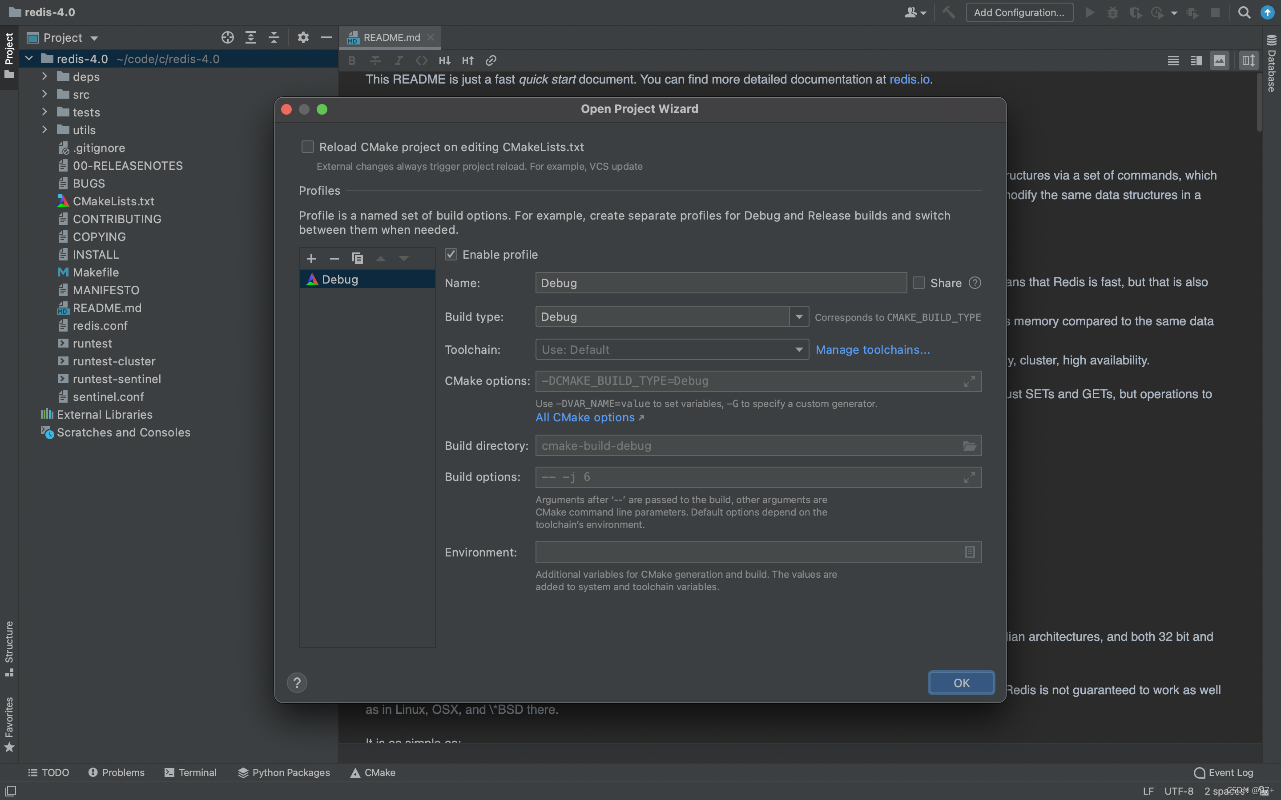Click the copy profile icon
The image size is (1281, 800).
pyautogui.click(x=357, y=258)
